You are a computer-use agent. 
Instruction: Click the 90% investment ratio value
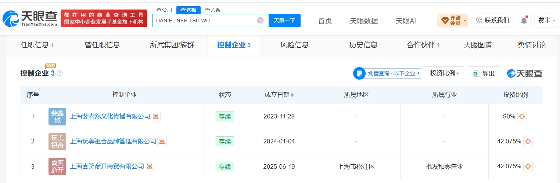pos(509,117)
